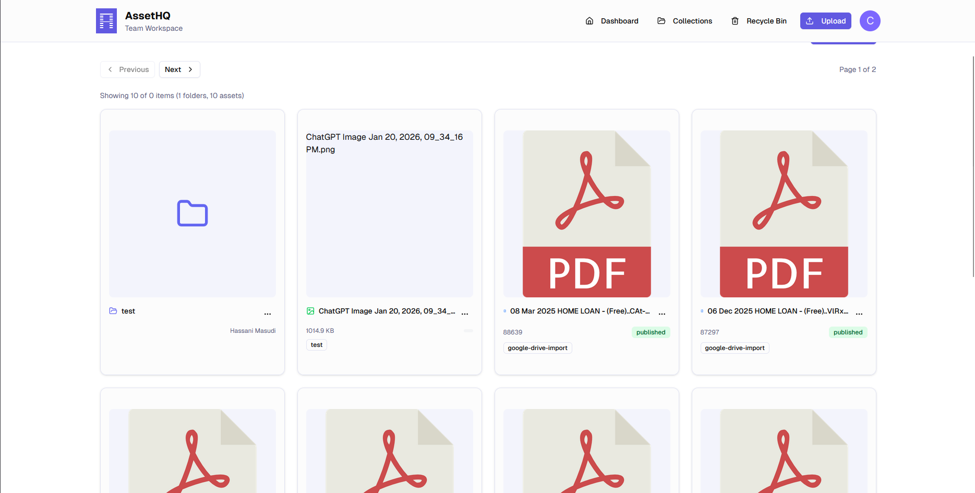Click the Next pagination button
Image resolution: width=975 pixels, height=493 pixels.
coord(179,69)
